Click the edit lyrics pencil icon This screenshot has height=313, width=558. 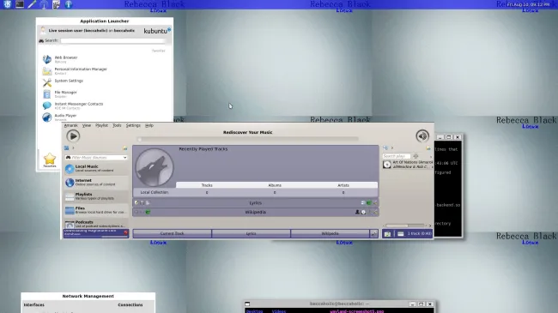point(136,202)
